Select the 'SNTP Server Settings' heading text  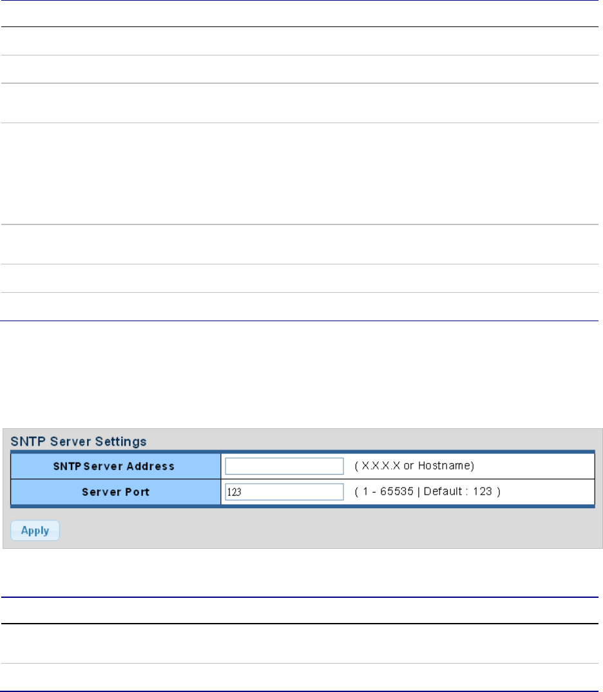pos(79,441)
